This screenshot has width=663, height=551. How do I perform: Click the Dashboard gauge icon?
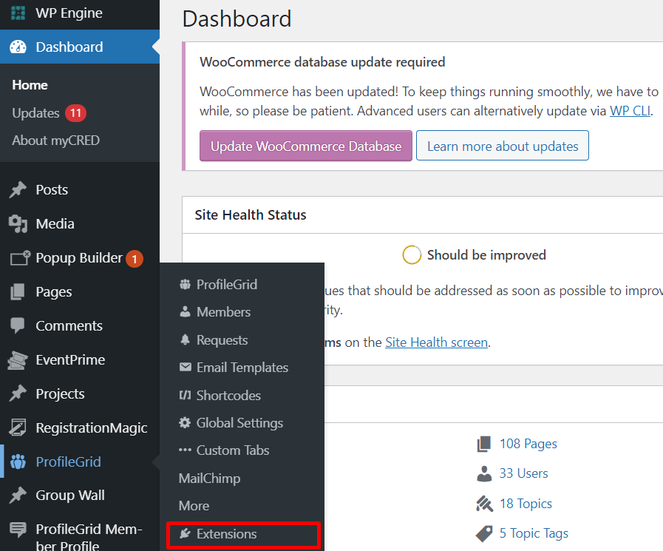18,47
